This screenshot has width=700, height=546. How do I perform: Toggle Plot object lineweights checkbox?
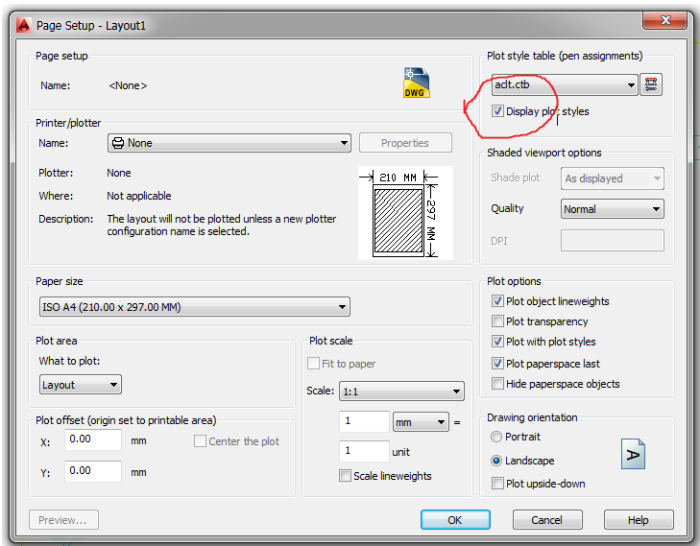coord(497,301)
